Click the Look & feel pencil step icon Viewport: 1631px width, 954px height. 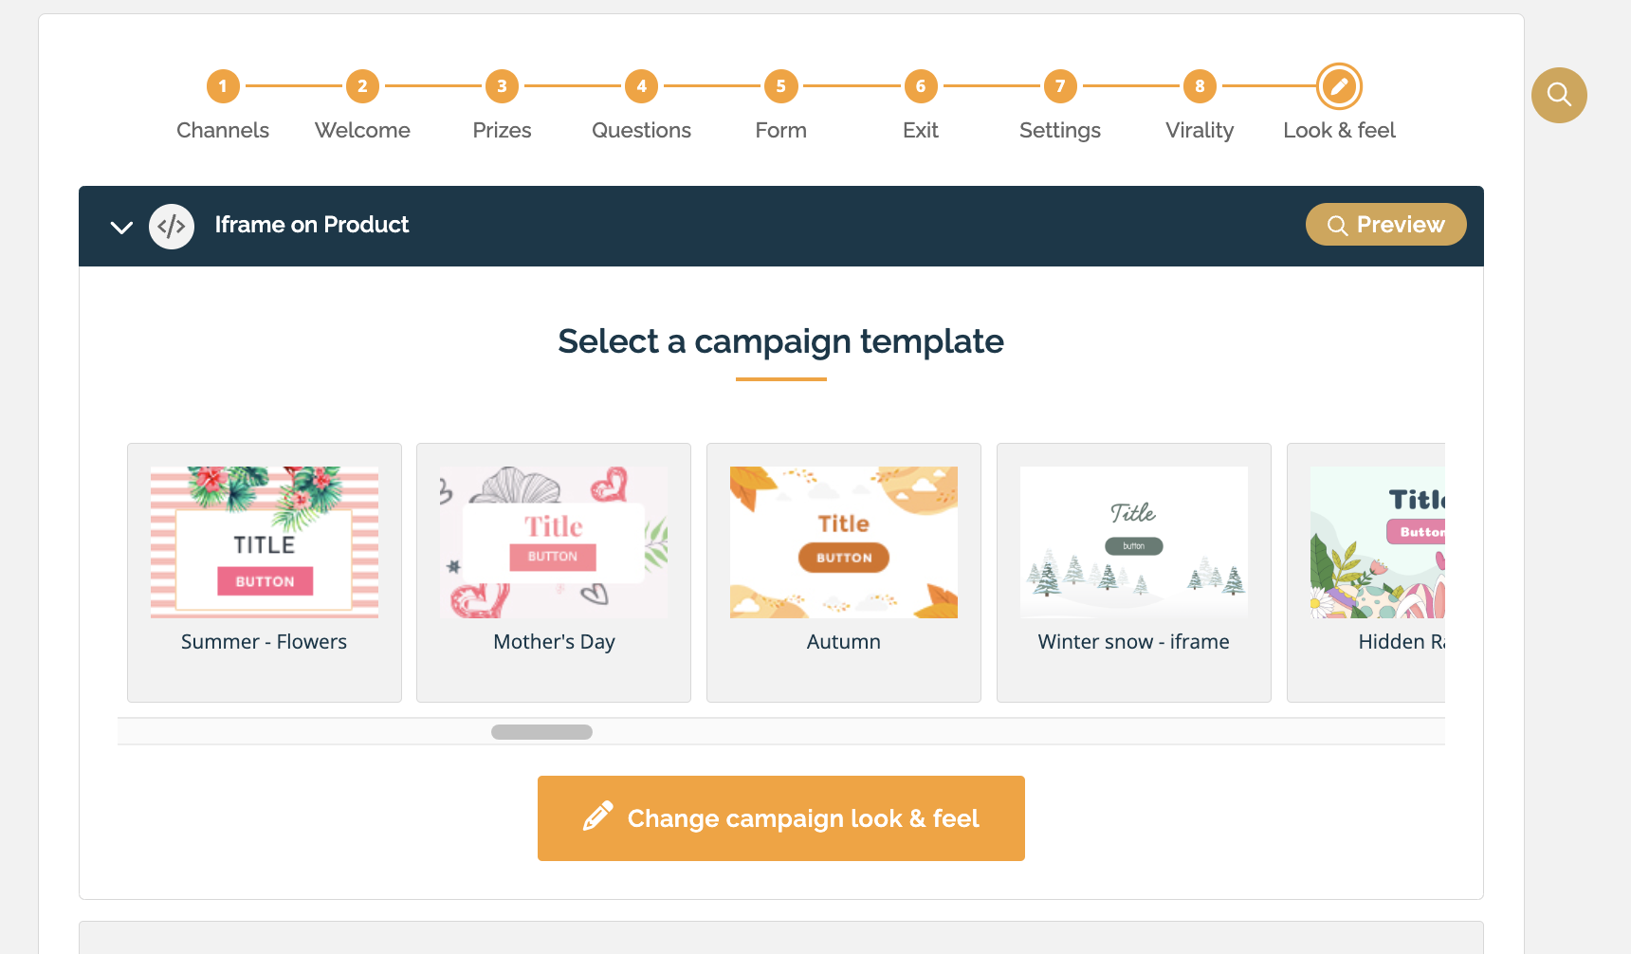1339,86
